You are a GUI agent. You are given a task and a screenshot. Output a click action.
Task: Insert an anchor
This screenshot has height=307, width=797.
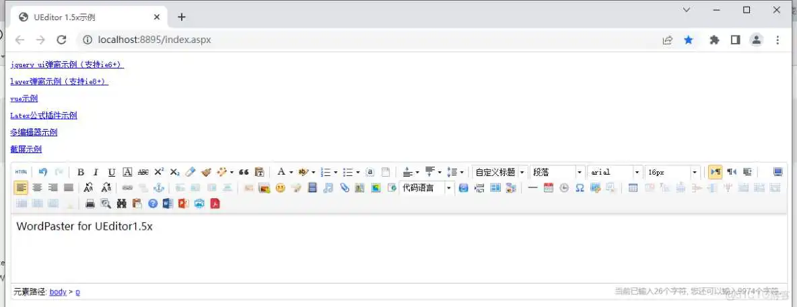(x=159, y=187)
